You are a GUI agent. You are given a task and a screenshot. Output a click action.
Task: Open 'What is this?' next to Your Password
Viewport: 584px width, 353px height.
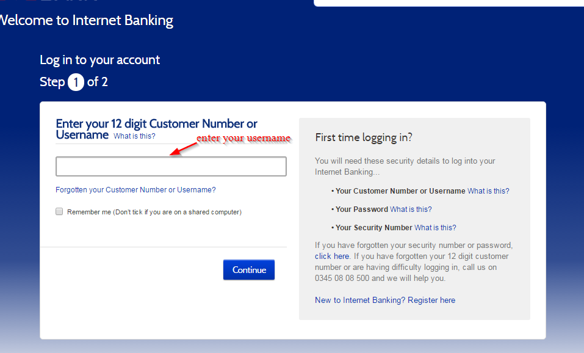(x=411, y=209)
